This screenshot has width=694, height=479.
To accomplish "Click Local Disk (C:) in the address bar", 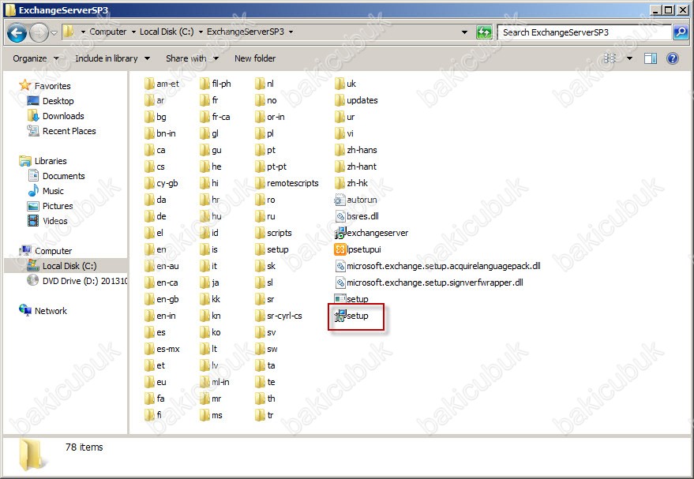I will pos(167,32).
